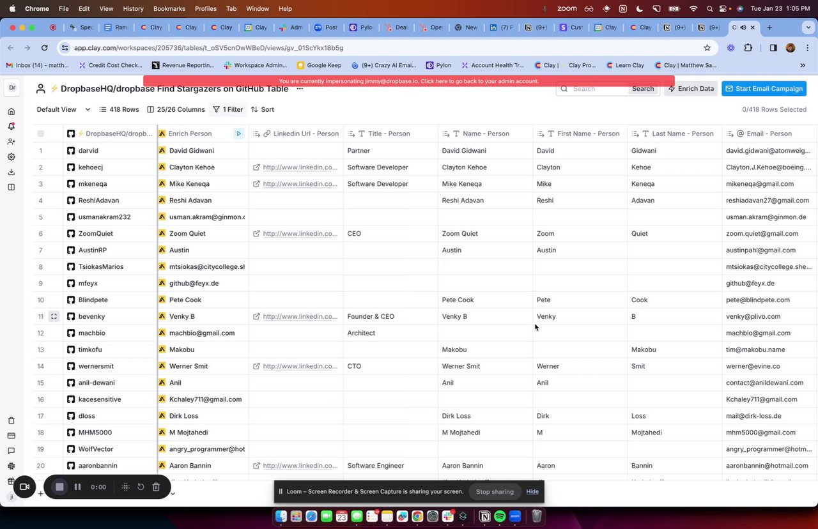This screenshot has width=818, height=529.
Task: Open the Window menu in the menu bar
Action: tap(258, 9)
